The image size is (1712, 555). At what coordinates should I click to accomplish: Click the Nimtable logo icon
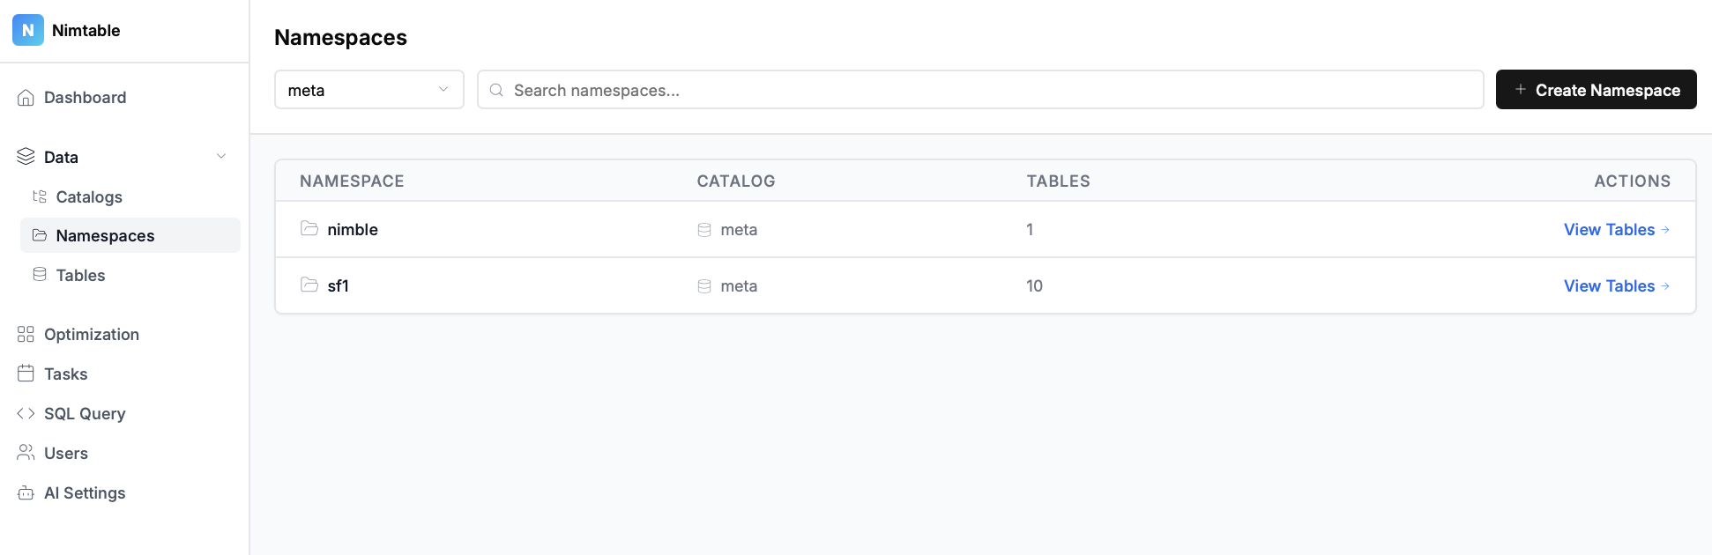point(28,30)
